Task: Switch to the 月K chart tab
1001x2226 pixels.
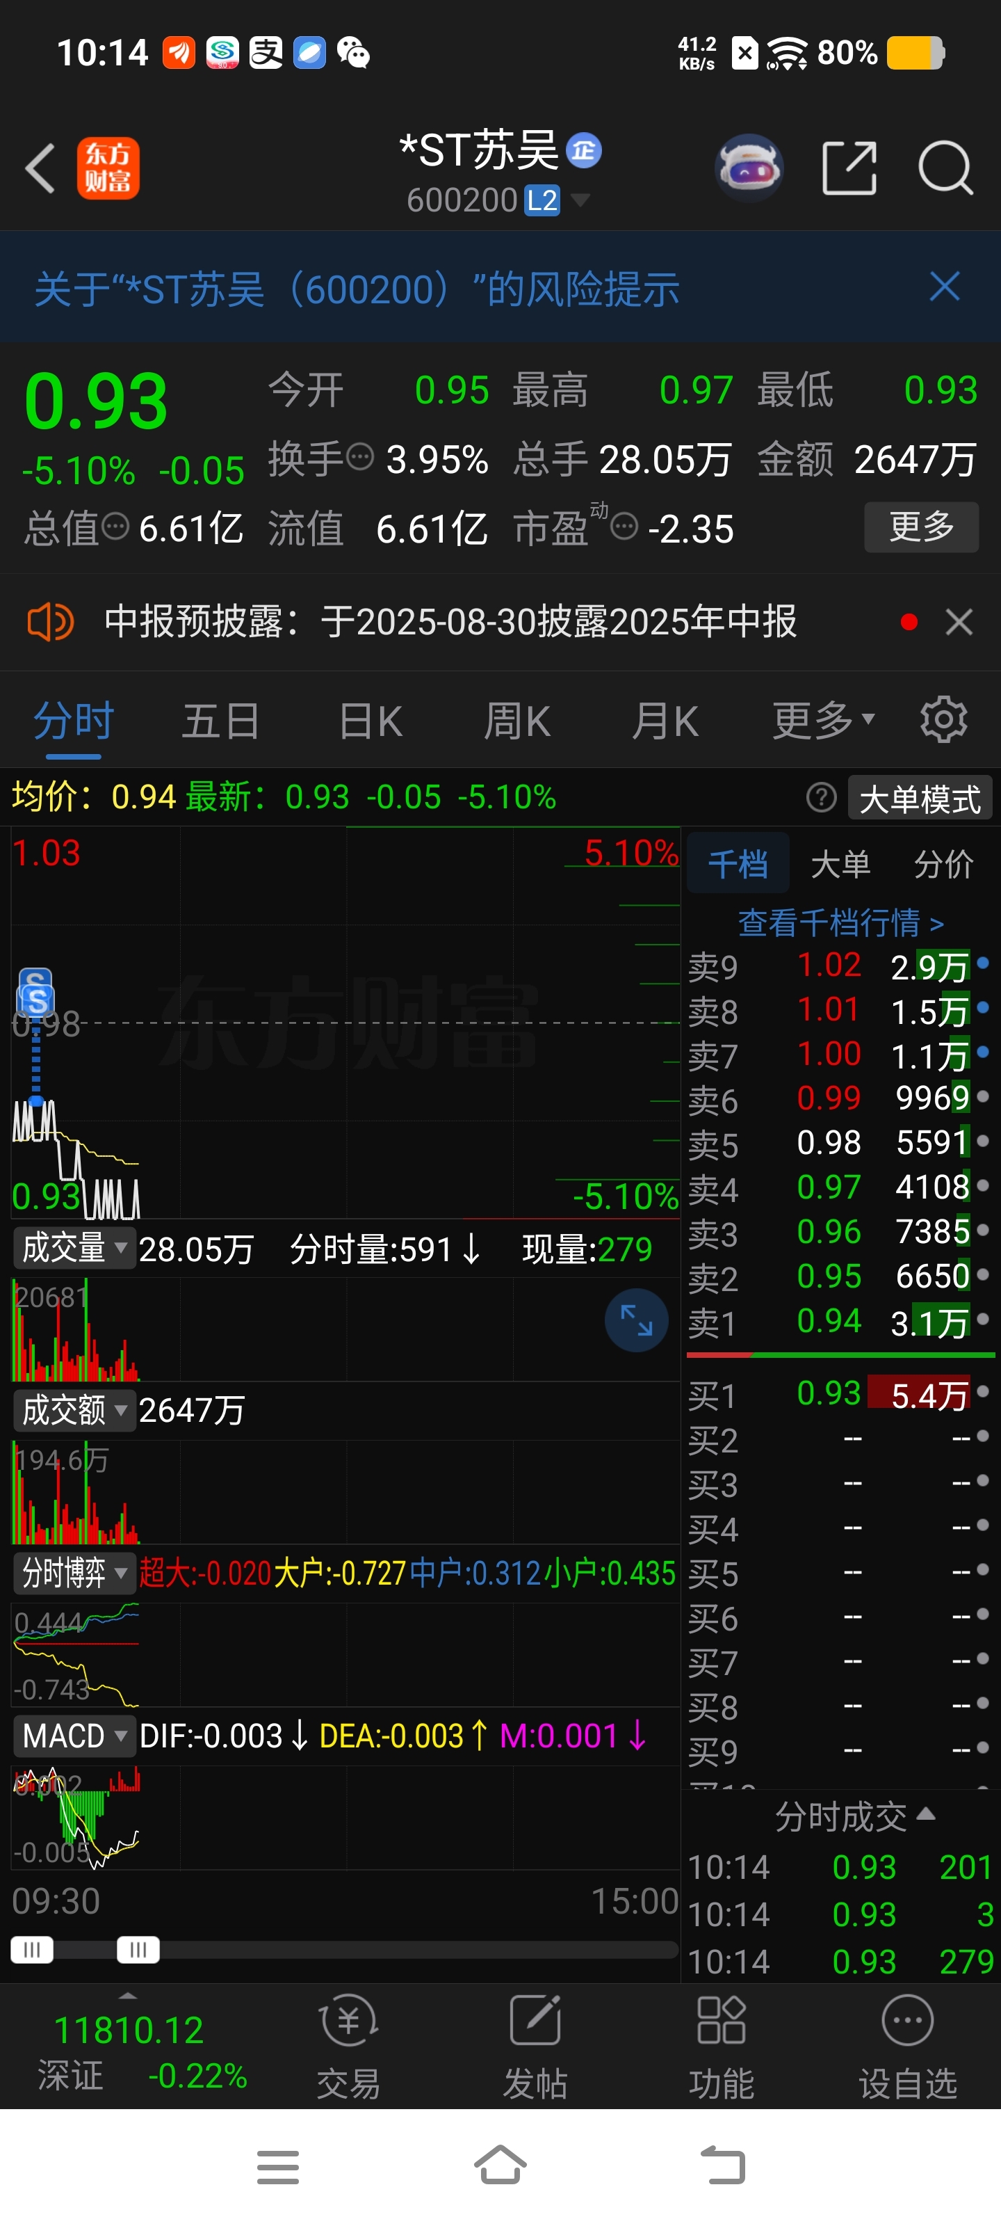Action: 664,721
